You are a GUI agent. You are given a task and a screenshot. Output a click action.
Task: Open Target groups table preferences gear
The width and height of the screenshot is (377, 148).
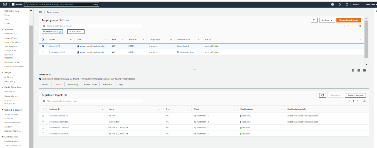pyautogui.click(x=360, y=26)
